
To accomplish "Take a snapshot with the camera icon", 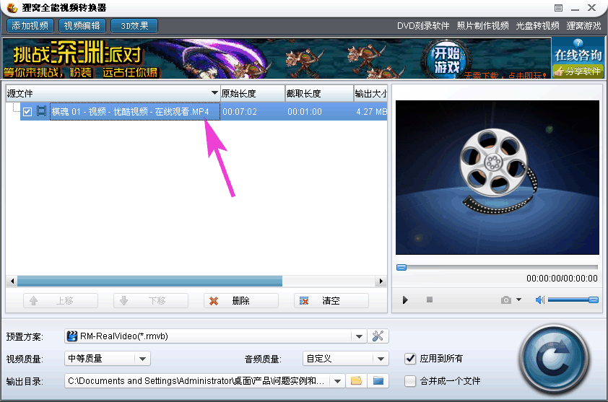I will (x=505, y=300).
